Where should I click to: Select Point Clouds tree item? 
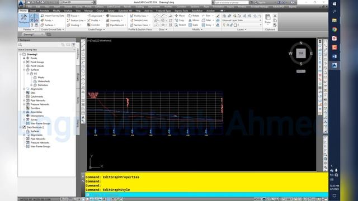coord(37,66)
